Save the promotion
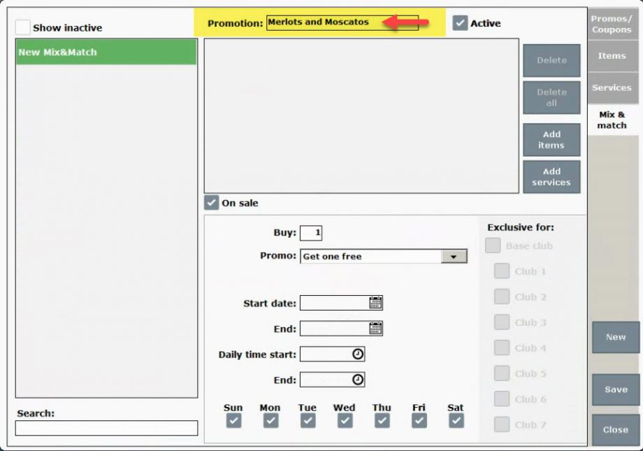Viewport: 643px width, 451px height. coord(616,389)
